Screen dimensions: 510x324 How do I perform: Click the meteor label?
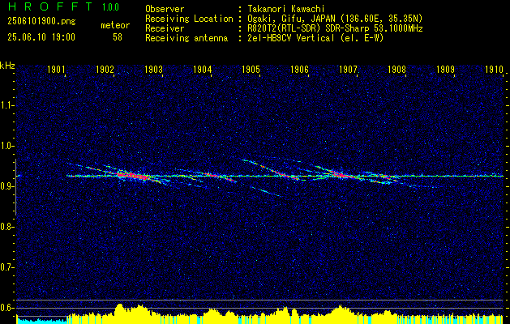coord(115,25)
